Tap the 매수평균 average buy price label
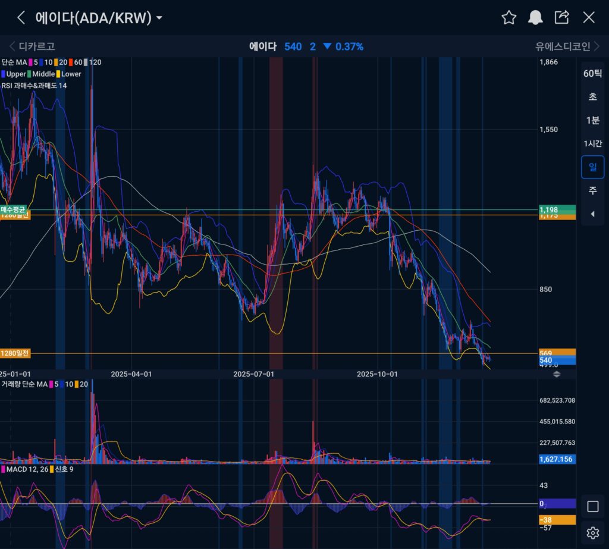 point(13,210)
